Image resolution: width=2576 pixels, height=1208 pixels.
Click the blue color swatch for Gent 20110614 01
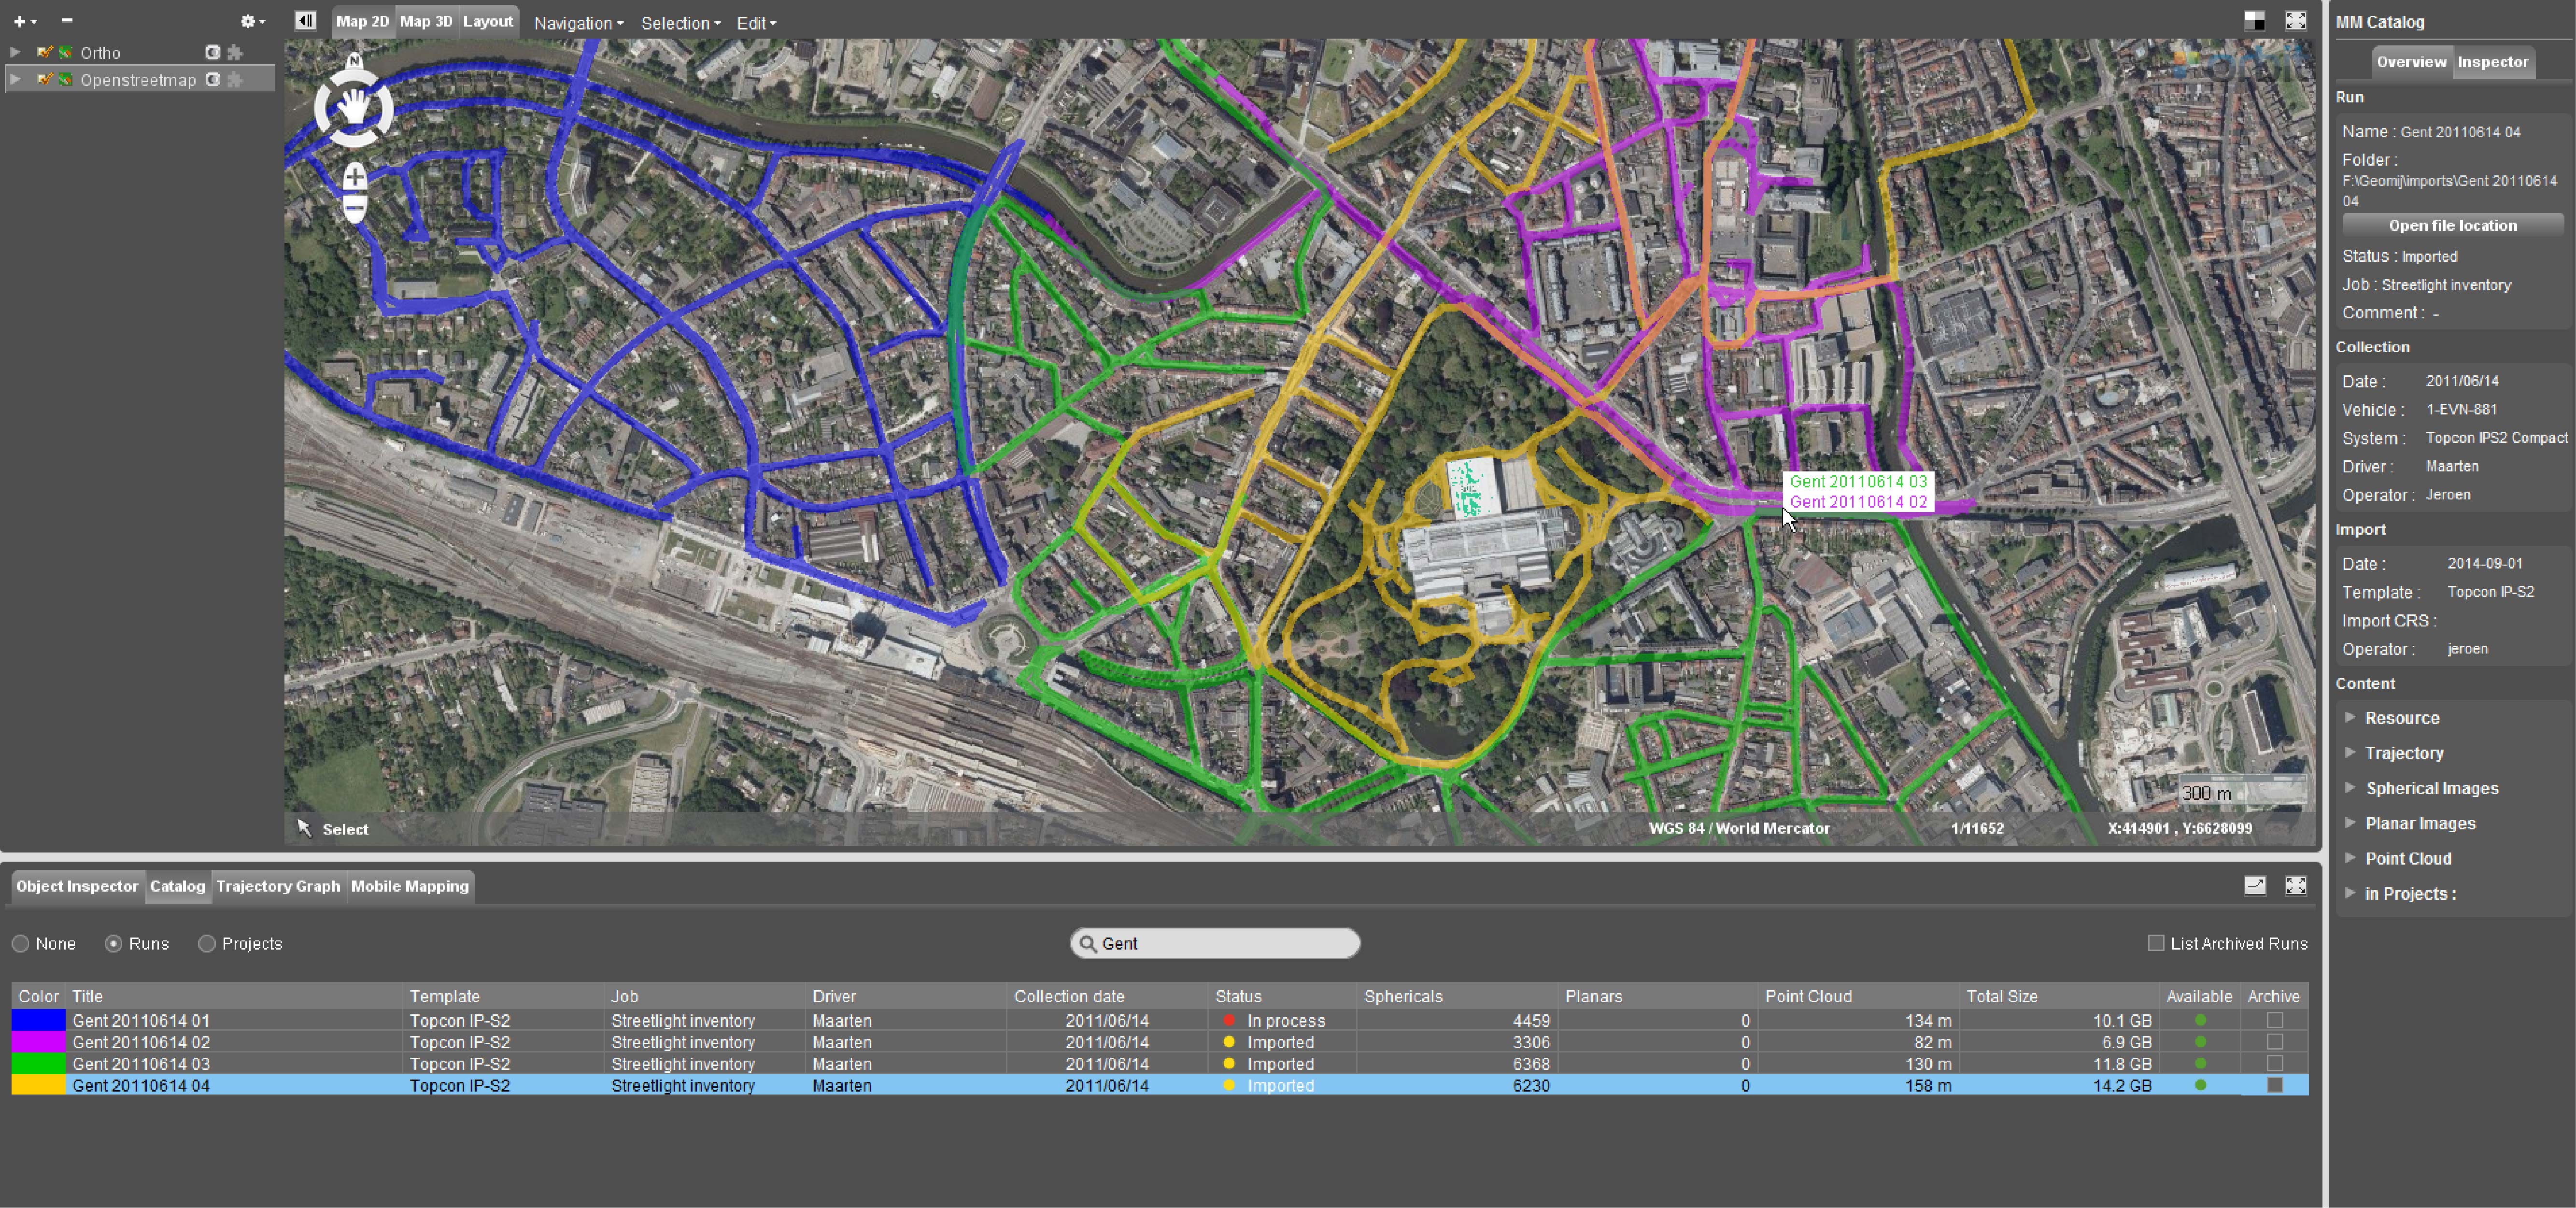point(38,1020)
